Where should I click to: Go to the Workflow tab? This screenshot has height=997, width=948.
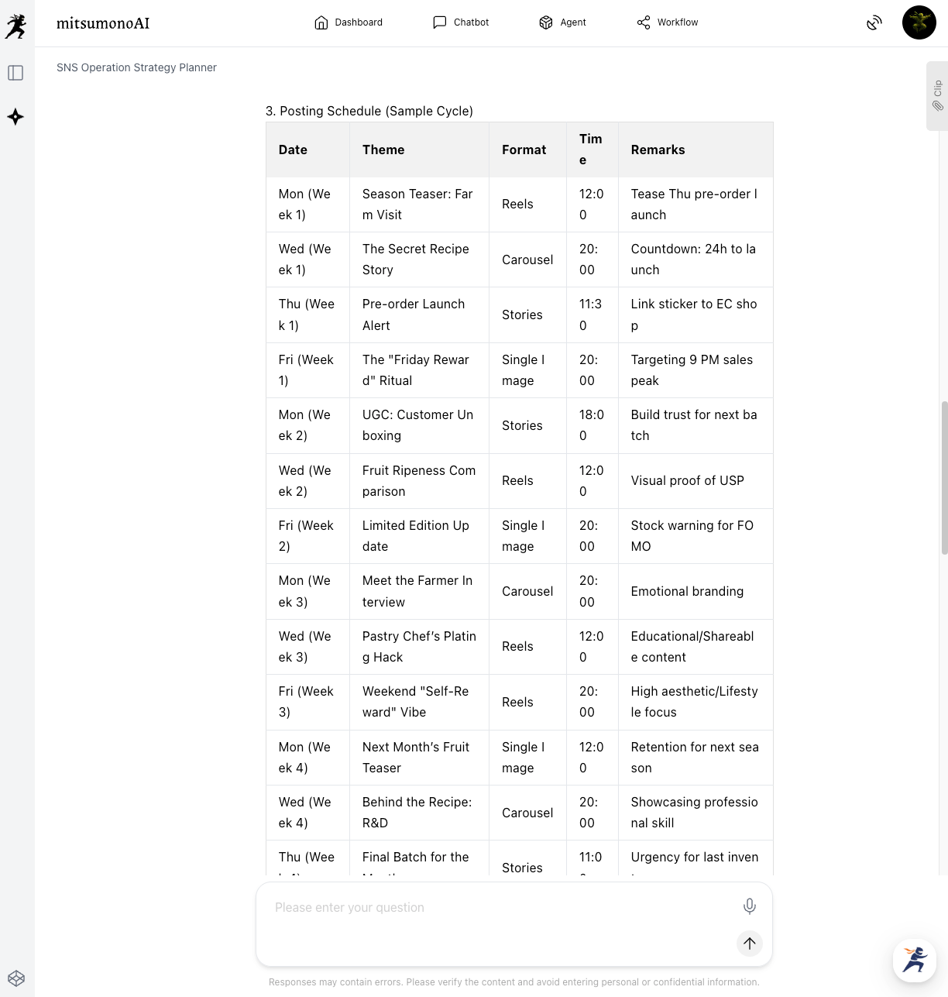[x=667, y=22]
